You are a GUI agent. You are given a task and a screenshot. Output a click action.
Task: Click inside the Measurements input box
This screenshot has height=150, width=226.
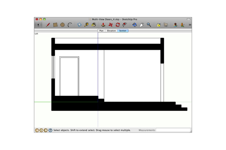[x=173, y=130]
